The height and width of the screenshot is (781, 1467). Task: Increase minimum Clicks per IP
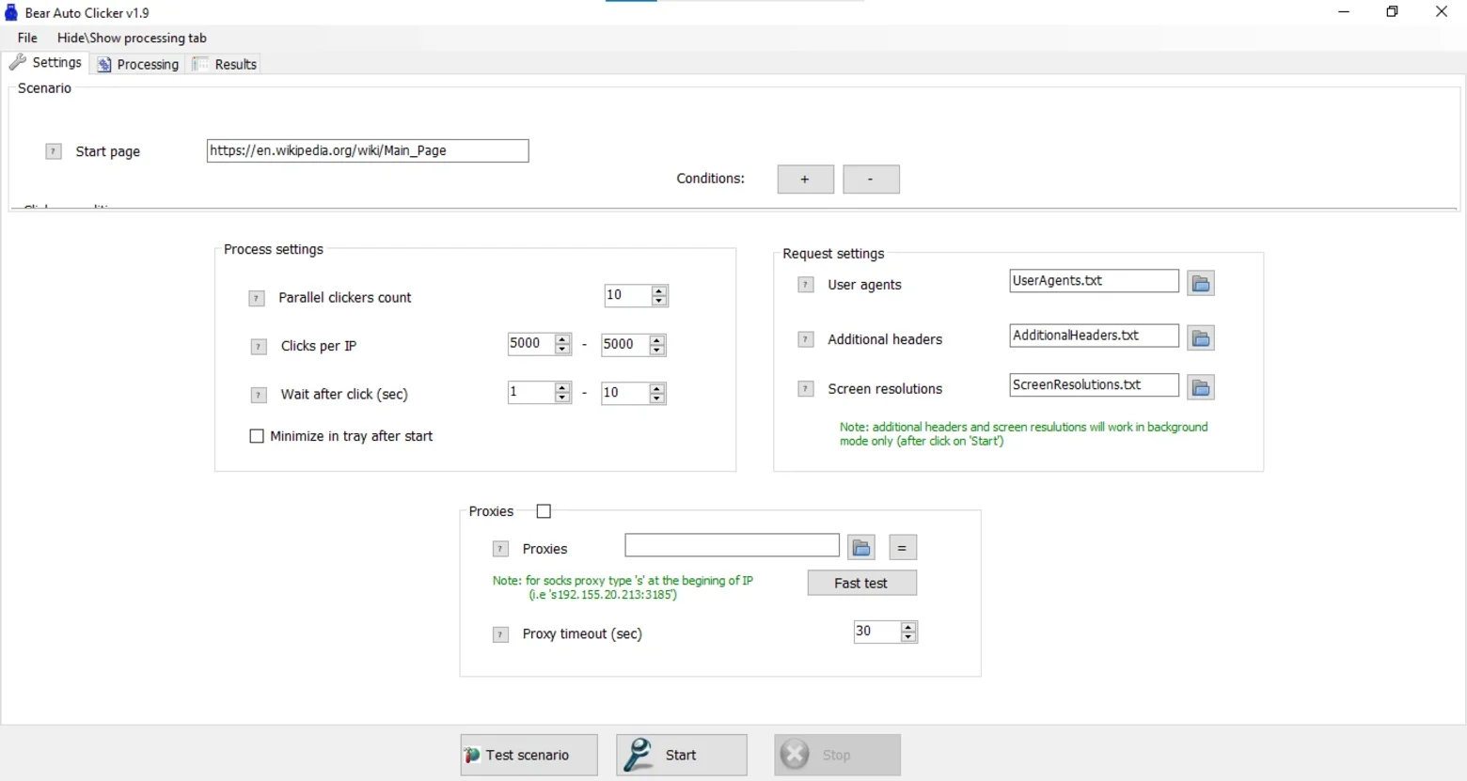pos(562,339)
